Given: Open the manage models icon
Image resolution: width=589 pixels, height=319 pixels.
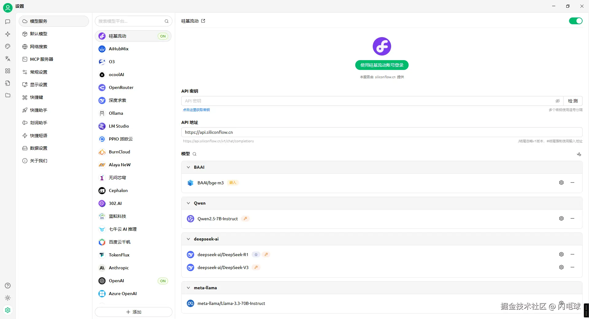Looking at the screenshot, I should click(x=579, y=154).
